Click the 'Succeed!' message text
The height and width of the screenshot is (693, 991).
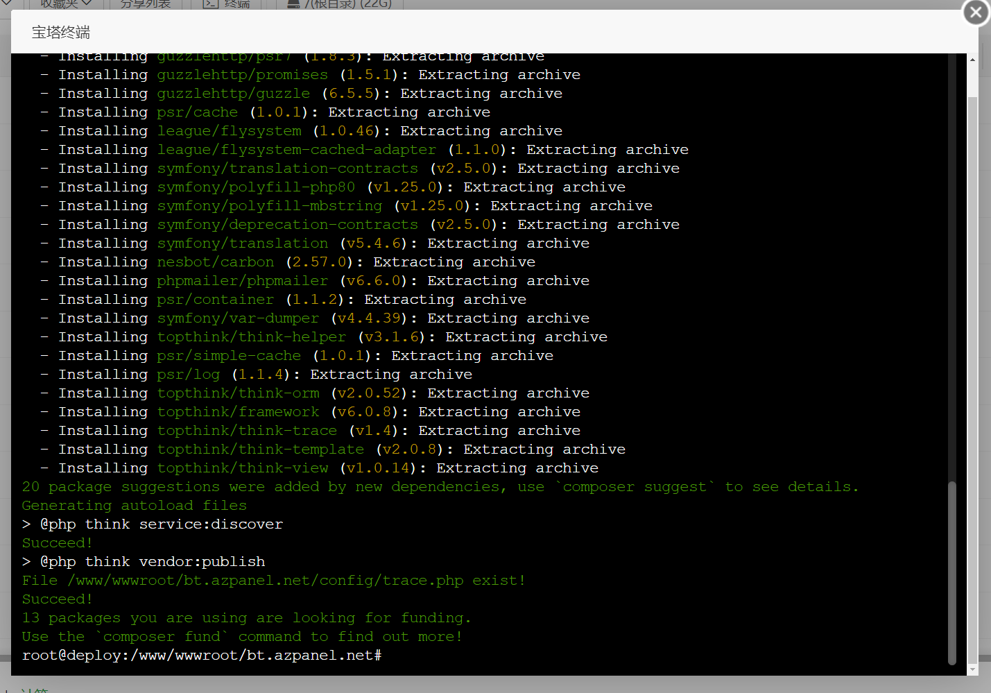pos(57,542)
